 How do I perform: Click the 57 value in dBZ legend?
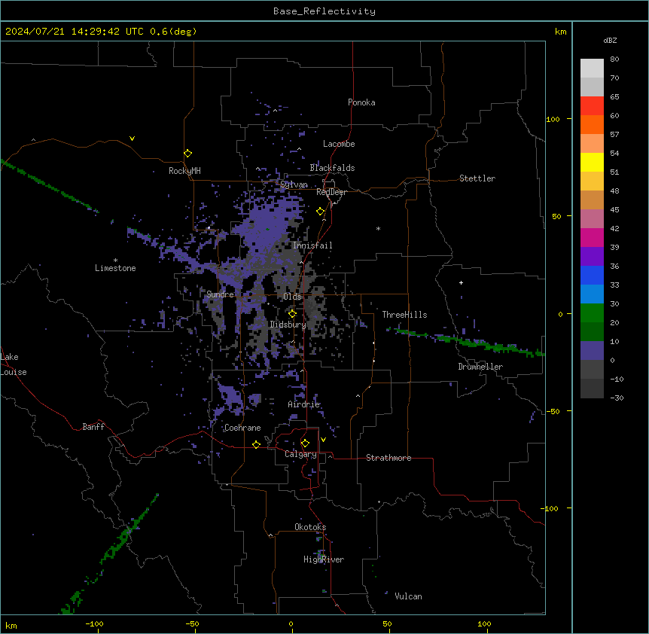[x=614, y=135]
